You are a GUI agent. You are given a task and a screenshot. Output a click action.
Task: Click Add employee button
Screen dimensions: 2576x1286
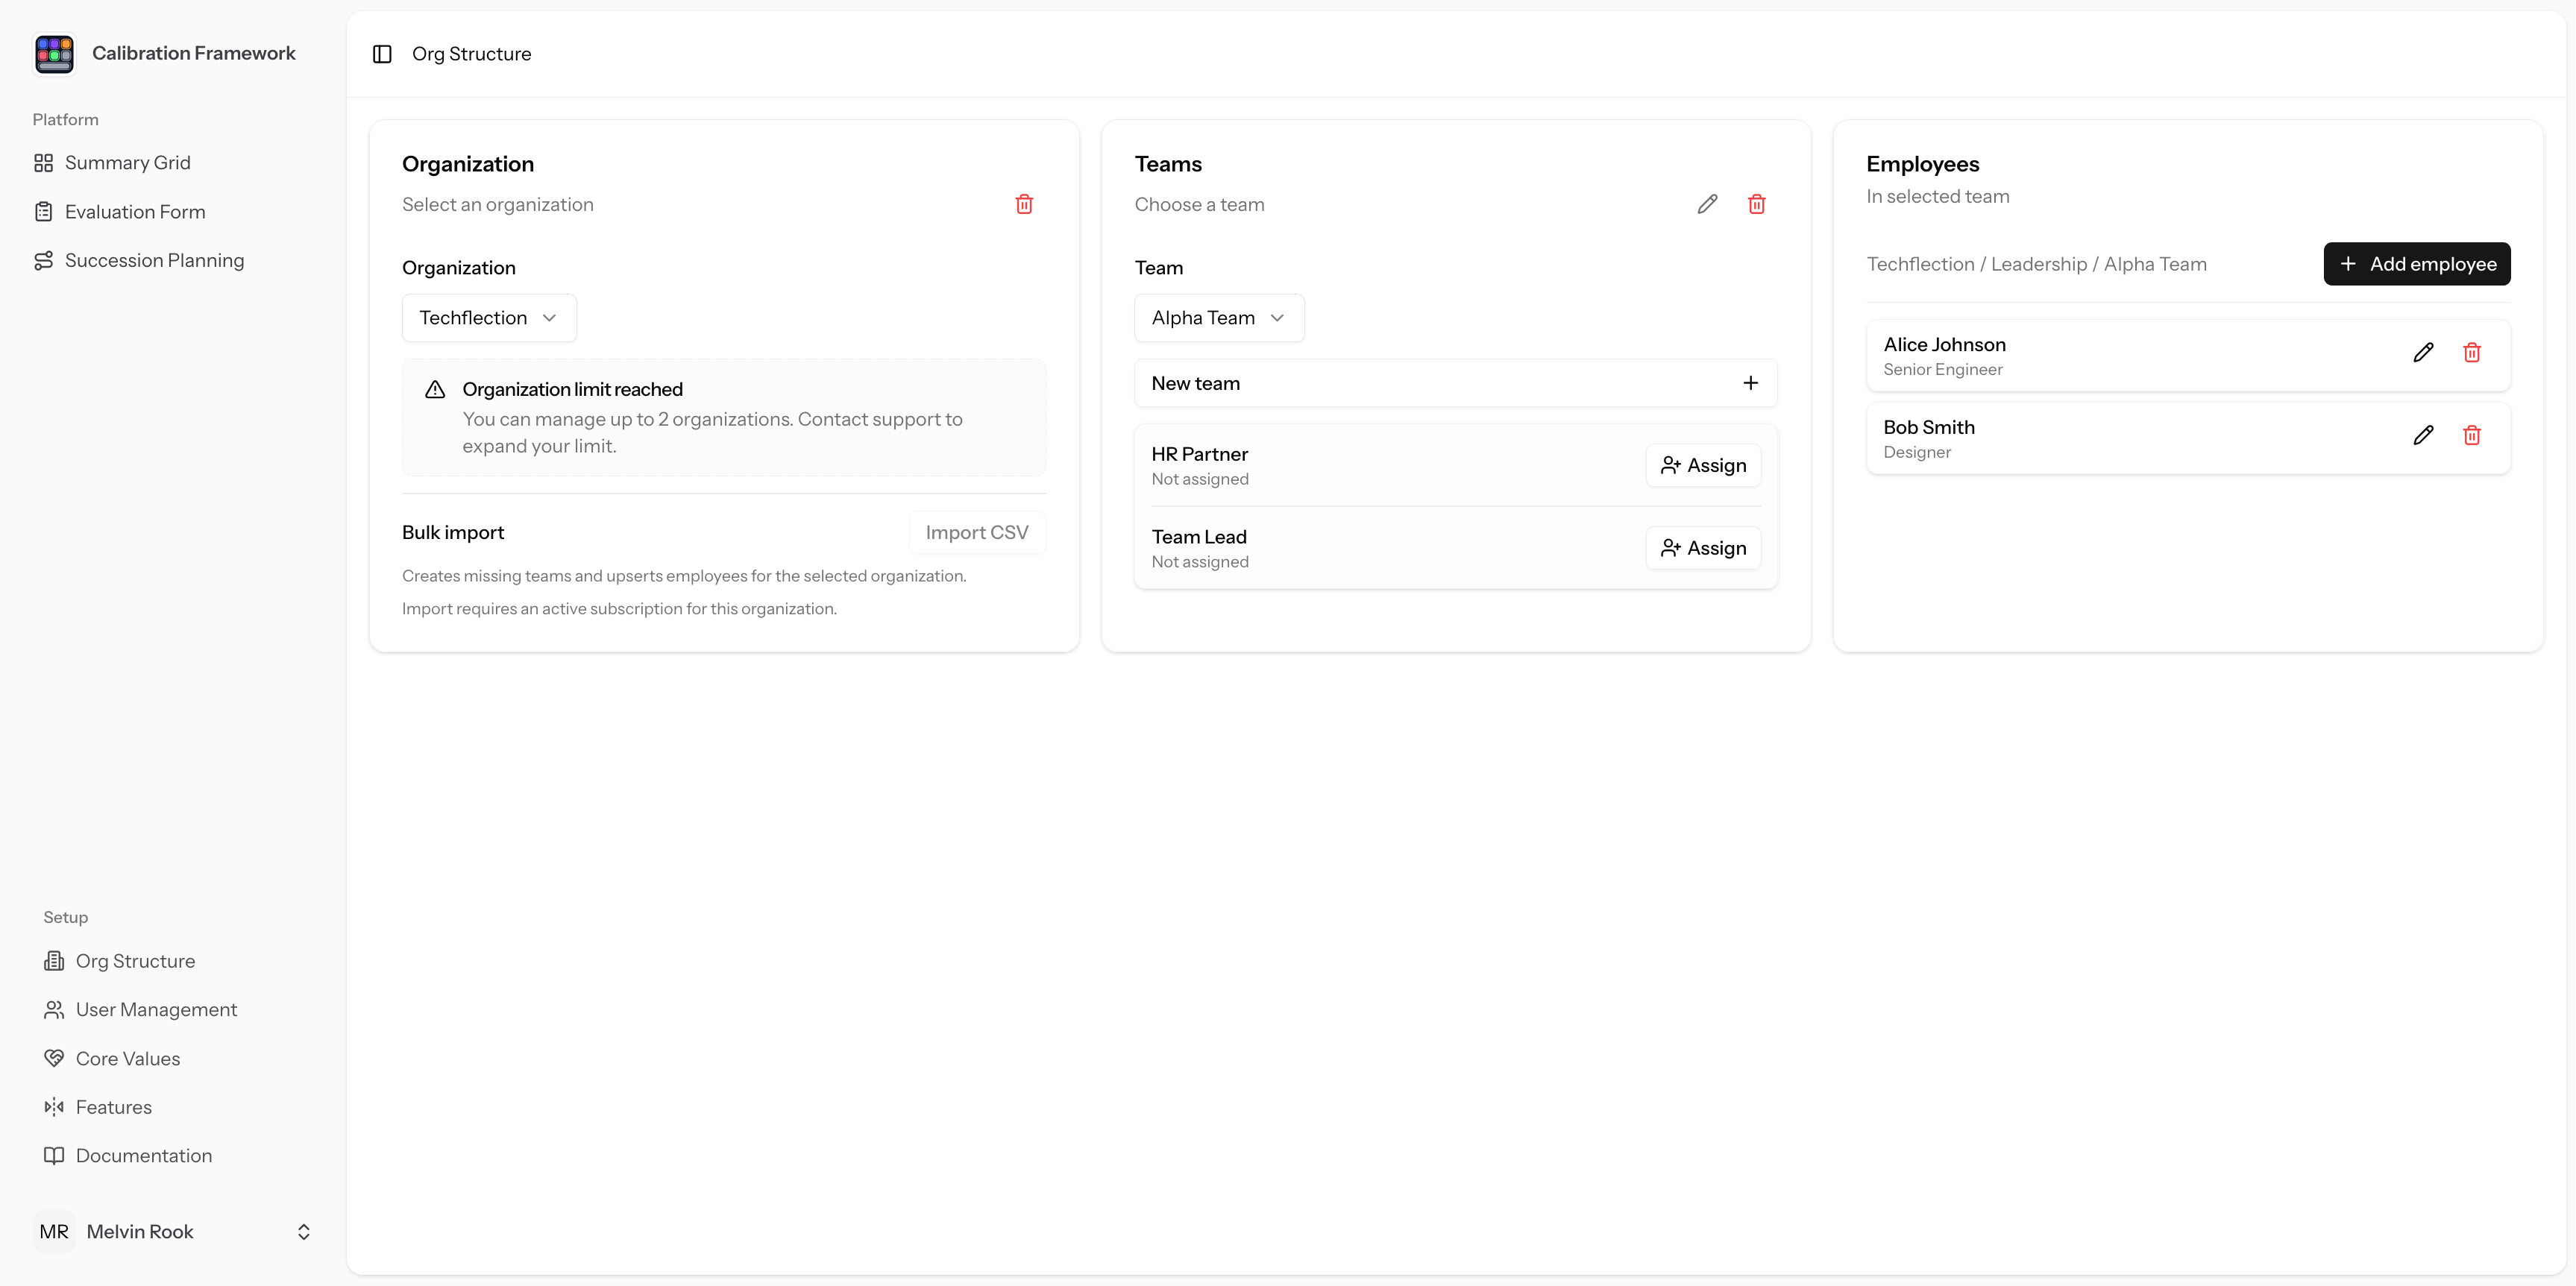[2416, 264]
